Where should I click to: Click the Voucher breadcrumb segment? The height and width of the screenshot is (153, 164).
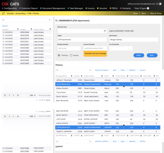(x=10, y=13)
